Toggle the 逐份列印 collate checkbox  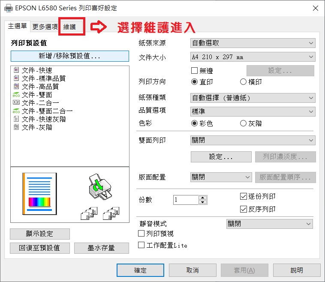[244, 196]
